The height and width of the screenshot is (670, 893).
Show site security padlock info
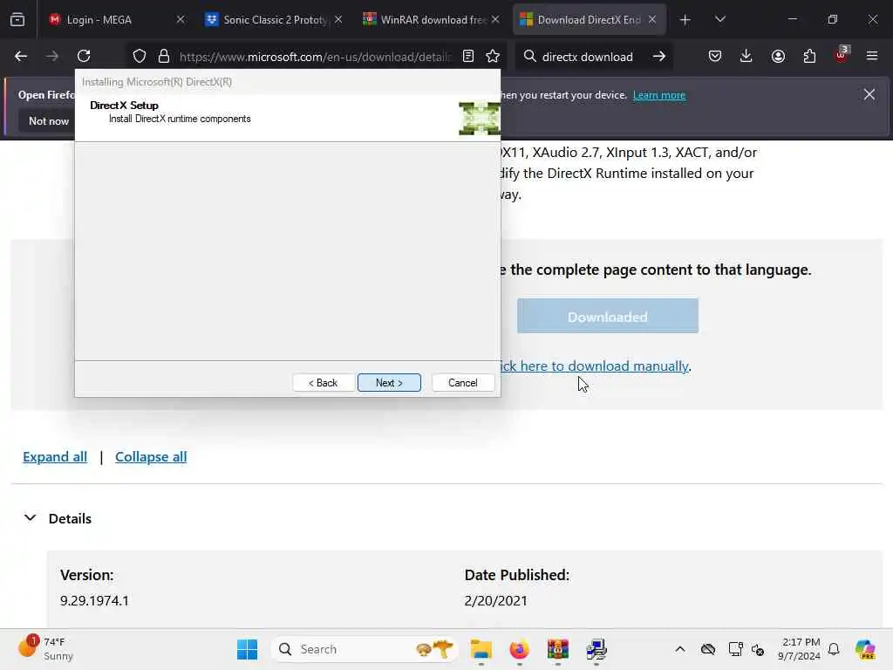pos(164,56)
